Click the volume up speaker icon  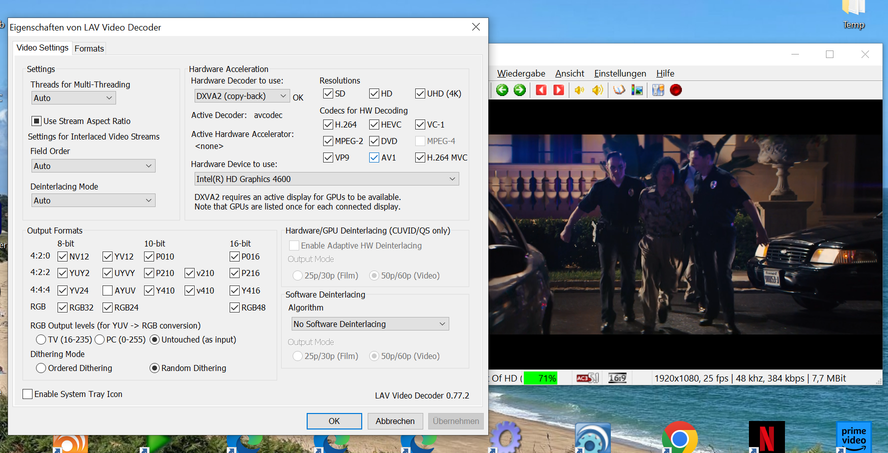597,90
